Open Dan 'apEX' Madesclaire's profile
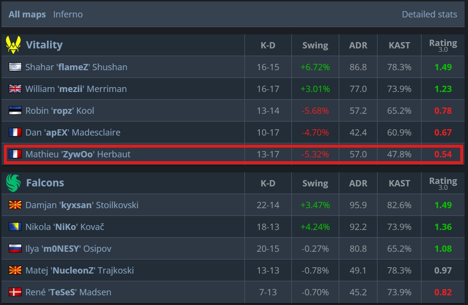Image resolution: width=468 pixels, height=305 pixels. click(x=73, y=133)
